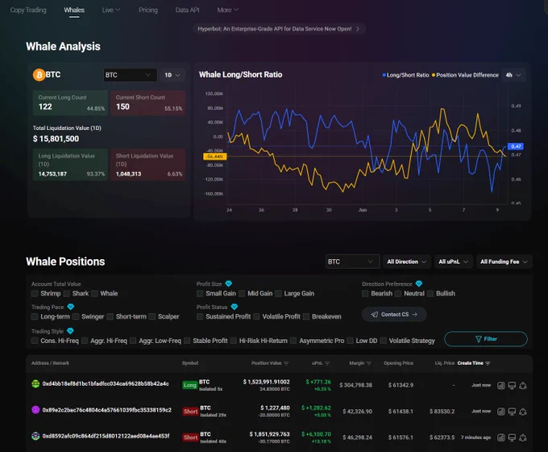Viewport: 548px width, 452px height.
Task: Click the Current Long Count card
Action: click(x=70, y=103)
